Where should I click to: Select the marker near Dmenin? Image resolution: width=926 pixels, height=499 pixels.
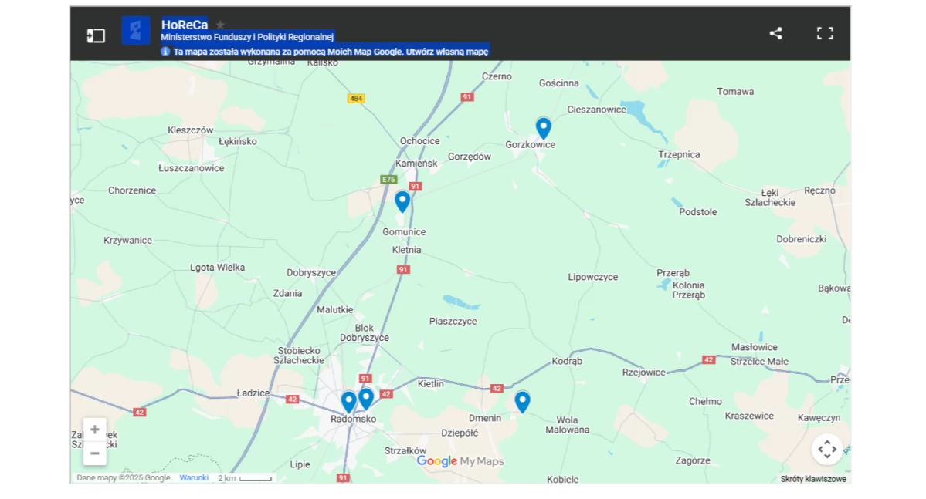(522, 401)
